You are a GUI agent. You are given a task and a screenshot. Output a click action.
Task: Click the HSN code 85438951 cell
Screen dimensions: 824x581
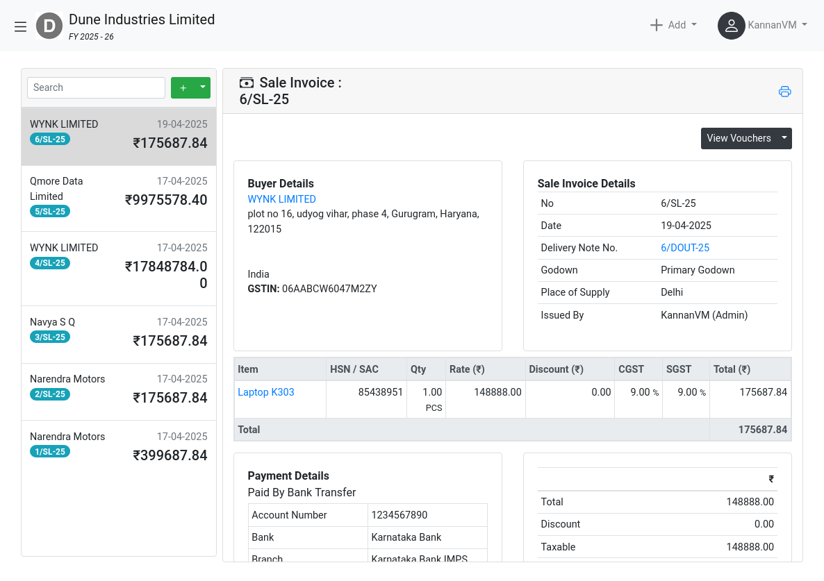[x=366, y=399]
